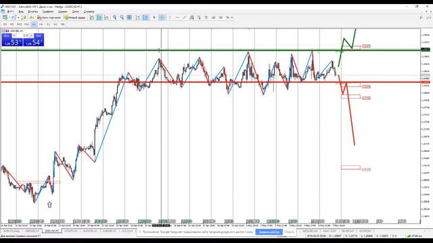Select the arrows objects tool
This screenshot has width=433, height=243.
[228, 18]
